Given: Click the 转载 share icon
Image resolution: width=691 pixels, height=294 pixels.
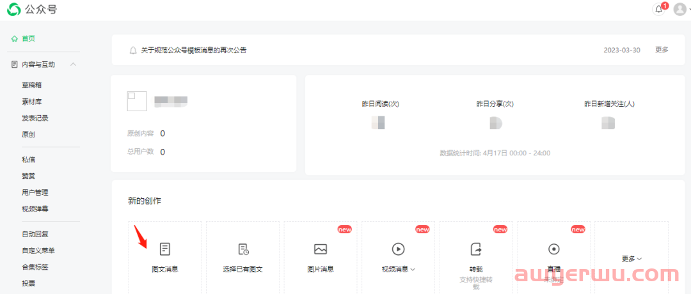Looking at the screenshot, I should tap(476, 249).
